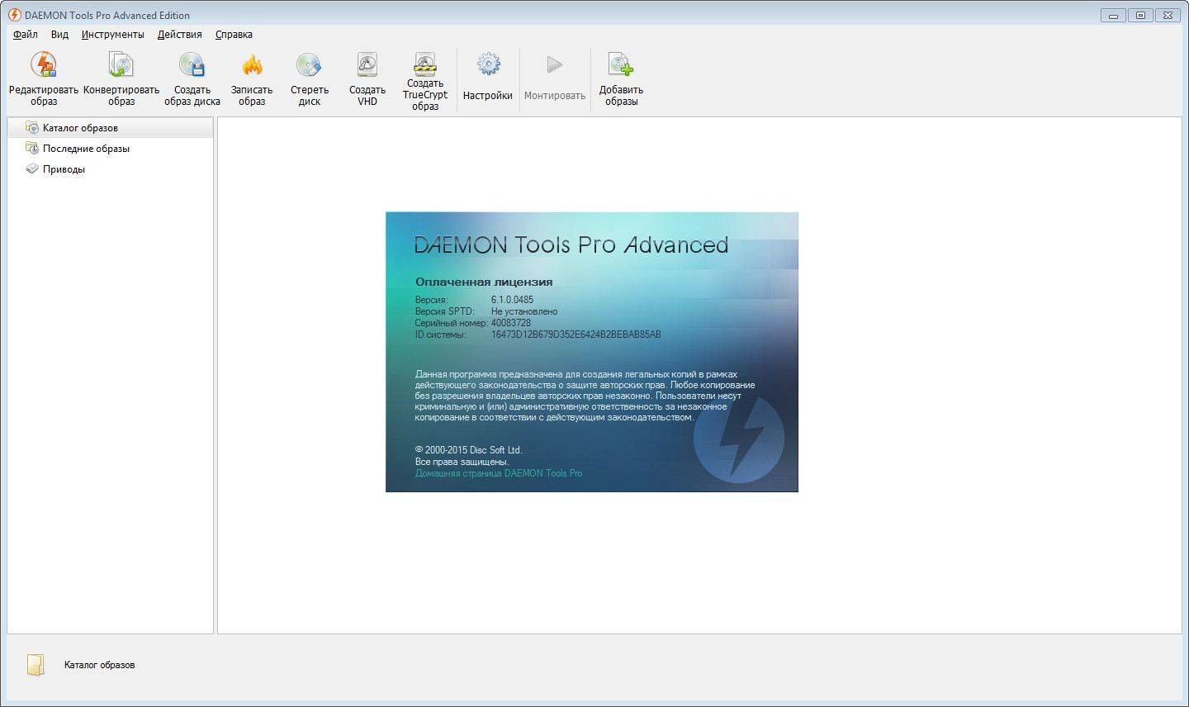Click the Последние образы sidebar icon
The image size is (1189, 707).
coord(32,149)
